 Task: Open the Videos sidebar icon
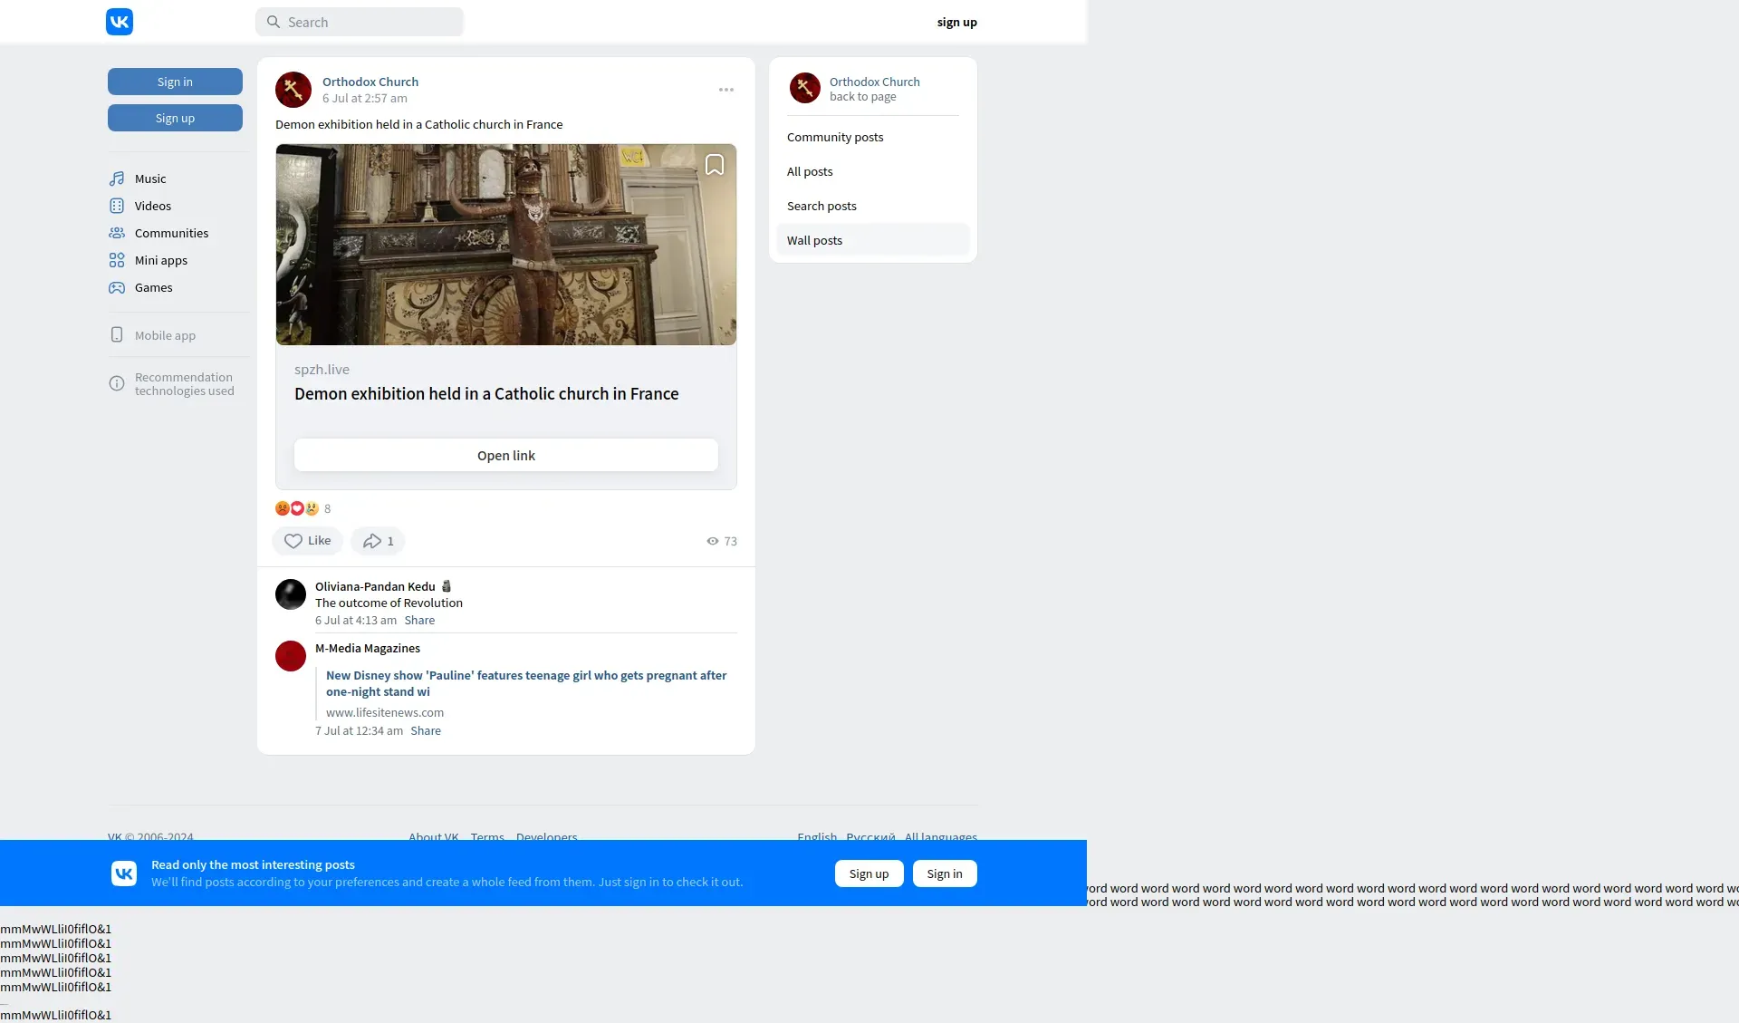tap(117, 206)
